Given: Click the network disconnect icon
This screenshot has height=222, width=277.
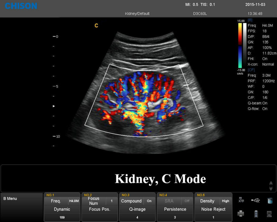Looking at the screenshot, I should [x=241, y=200].
